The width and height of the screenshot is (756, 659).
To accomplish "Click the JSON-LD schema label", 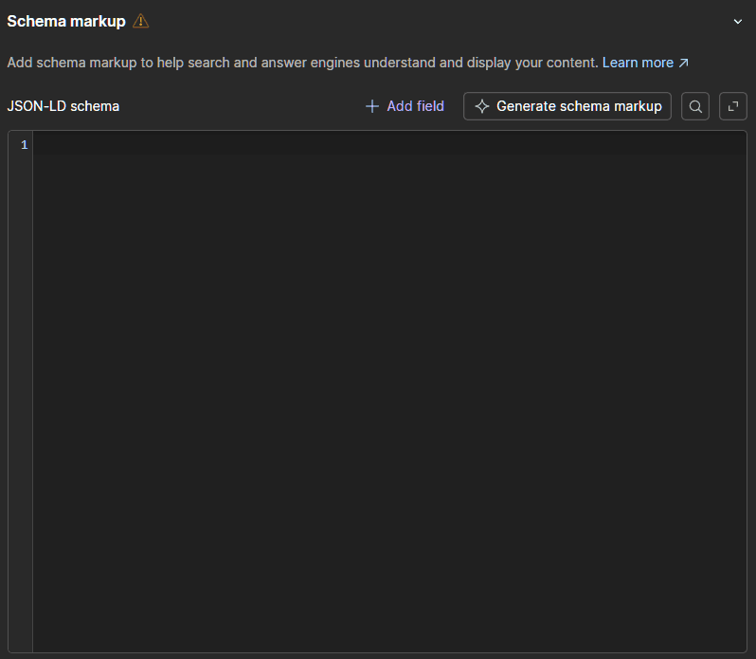I will click(63, 106).
